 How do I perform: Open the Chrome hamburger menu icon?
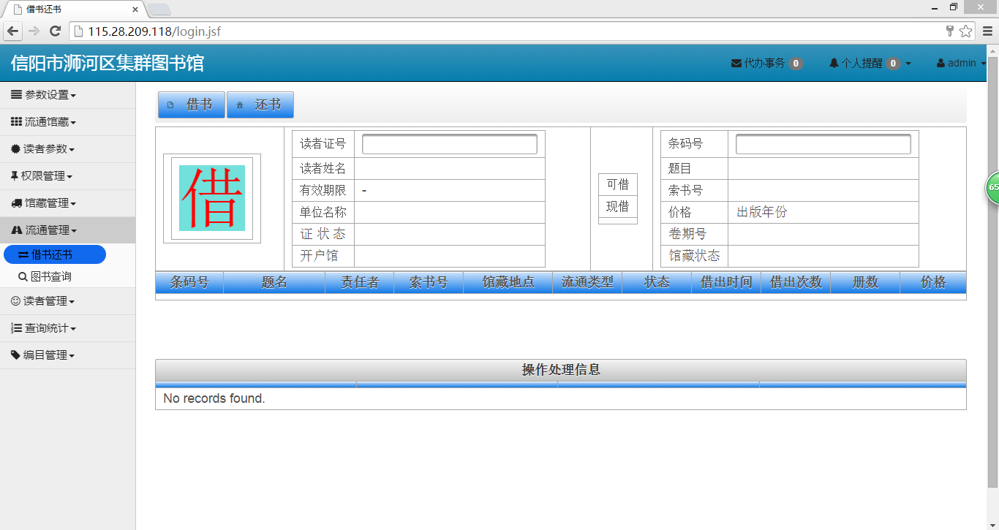987,31
